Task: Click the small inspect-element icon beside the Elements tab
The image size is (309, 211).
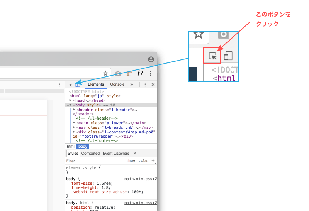Action: 70,84
